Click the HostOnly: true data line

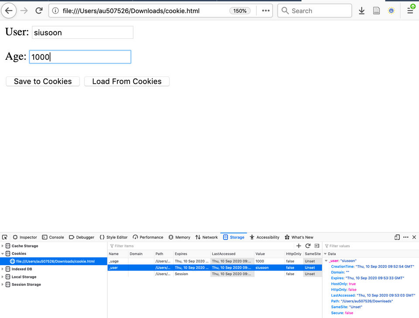(x=343, y=284)
